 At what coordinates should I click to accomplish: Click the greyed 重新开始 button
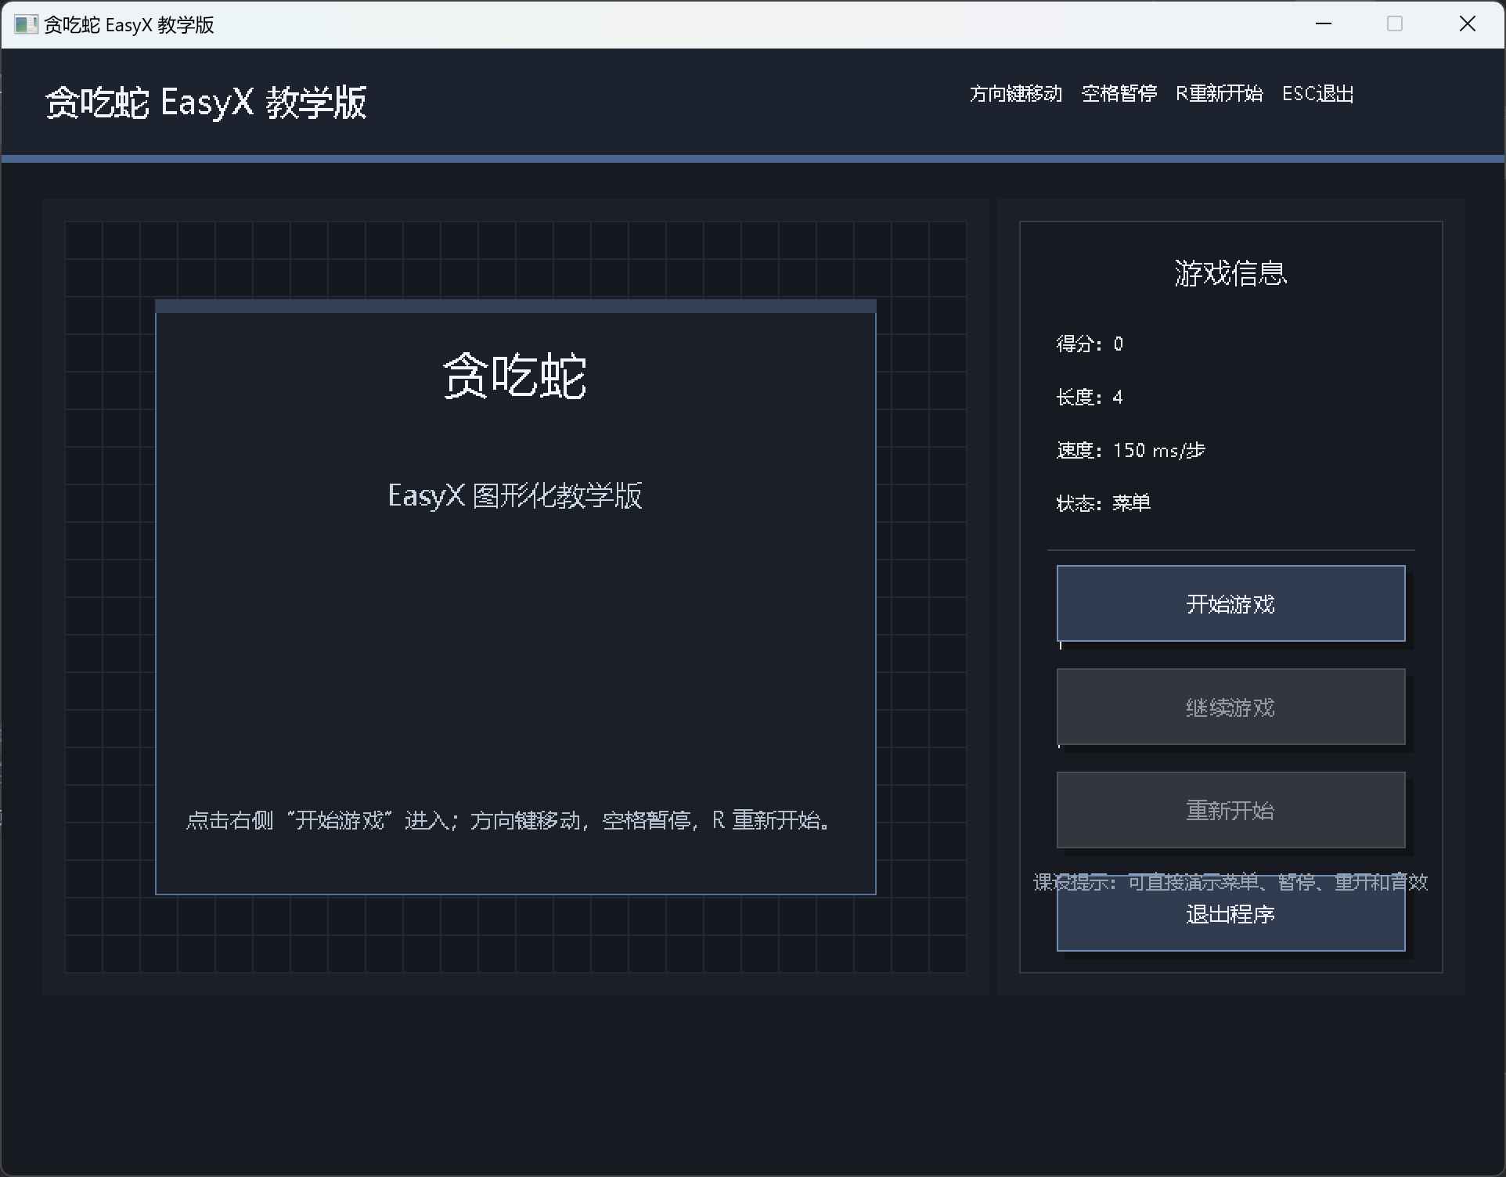[x=1230, y=810]
